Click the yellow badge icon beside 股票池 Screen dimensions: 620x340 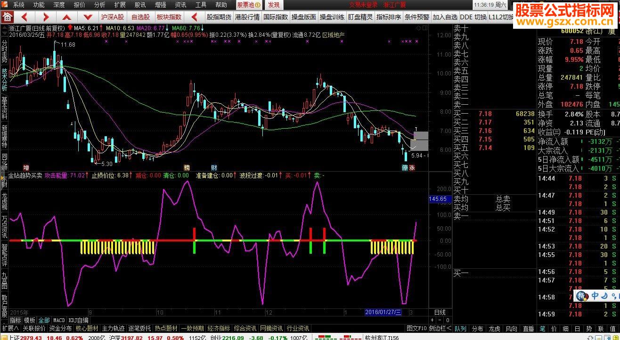[258, 5]
